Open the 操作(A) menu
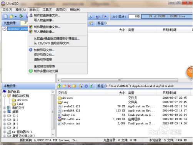The width and height of the screenshot is (193, 145). pyautogui.click(x=20, y=10)
